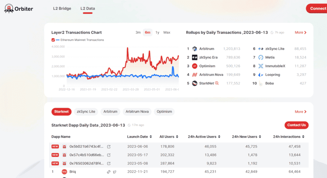327x178 pixels.
Task: Toggle Ethereum Mainnet Transactions checkbox
Action: tap(53, 40)
